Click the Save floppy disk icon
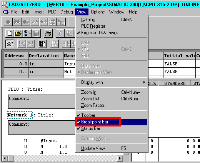 36,33
